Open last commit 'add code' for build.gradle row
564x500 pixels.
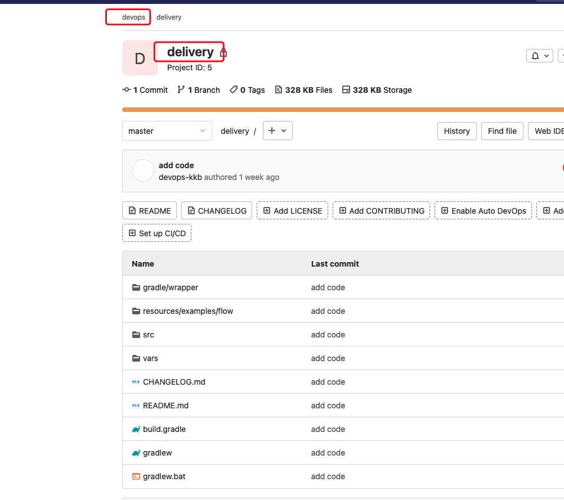pyautogui.click(x=328, y=429)
